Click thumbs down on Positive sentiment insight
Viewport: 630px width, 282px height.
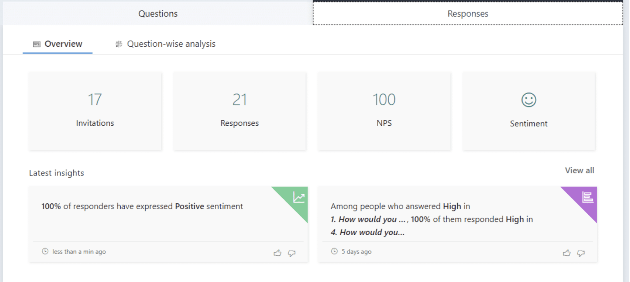[x=292, y=253]
